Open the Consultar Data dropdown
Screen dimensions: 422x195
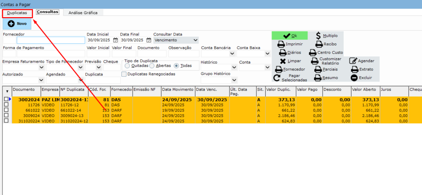195,40
